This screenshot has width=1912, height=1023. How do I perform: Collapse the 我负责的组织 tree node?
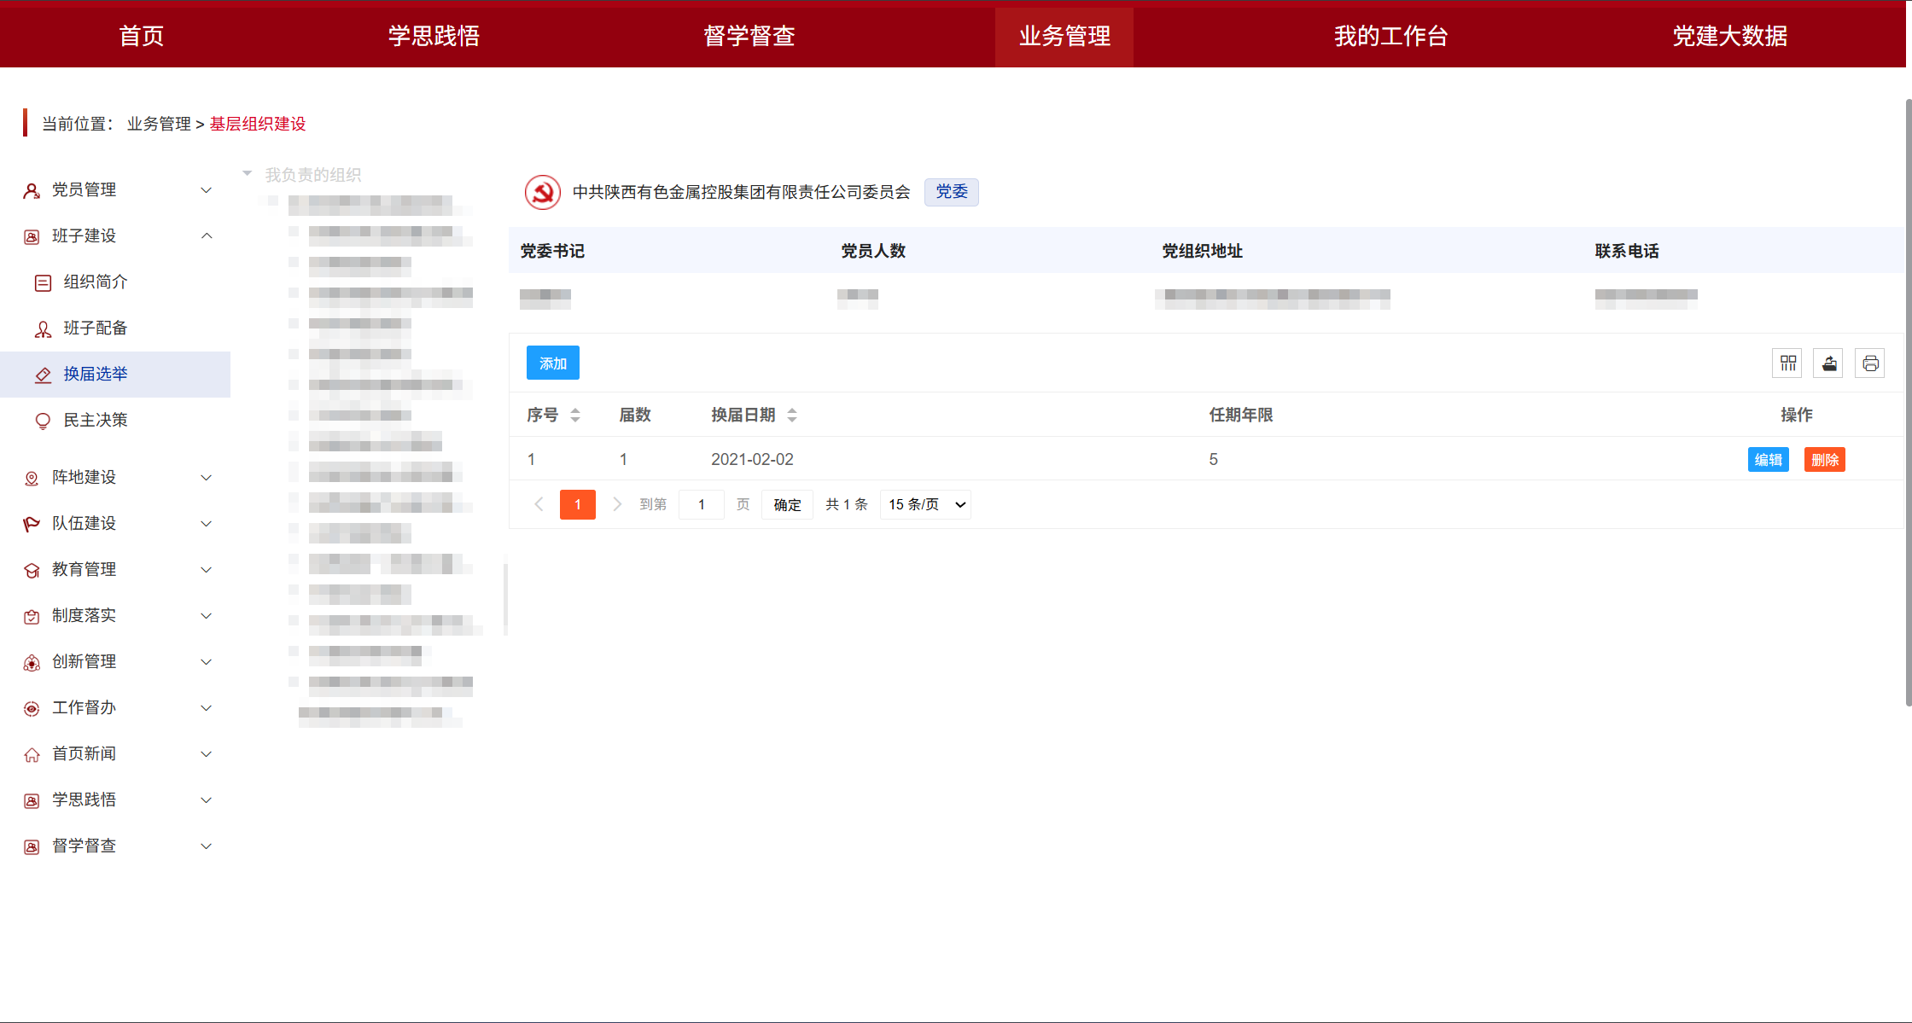tap(247, 174)
